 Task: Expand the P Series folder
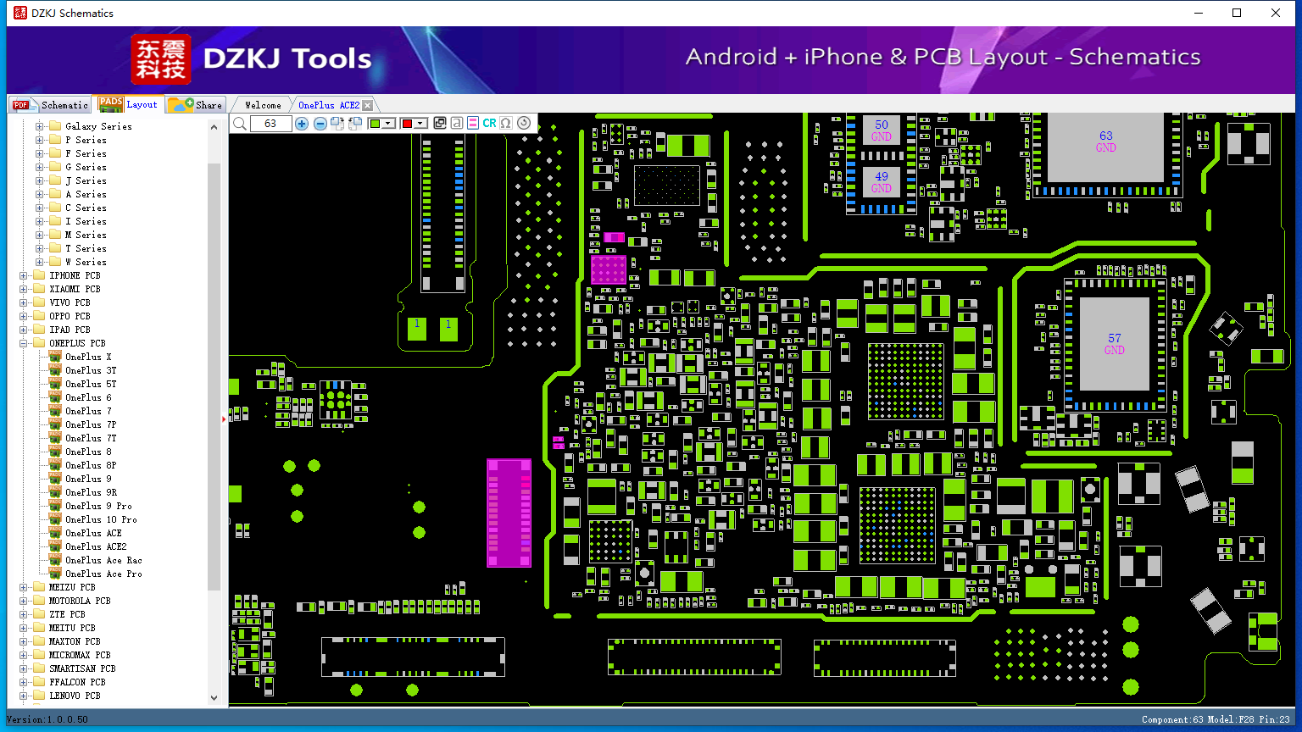tap(40, 140)
